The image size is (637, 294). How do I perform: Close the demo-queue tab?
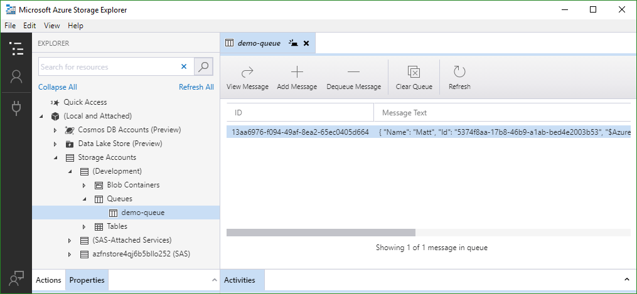(x=306, y=43)
